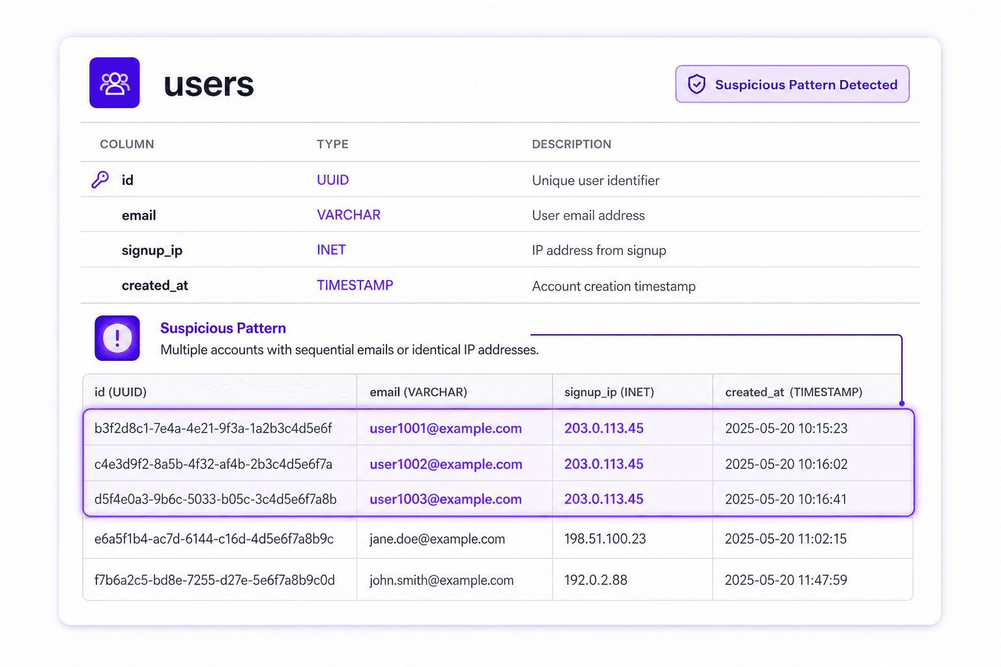Click the Suspicious Pattern heading
This screenshot has height=667, width=1001.
(223, 328)
